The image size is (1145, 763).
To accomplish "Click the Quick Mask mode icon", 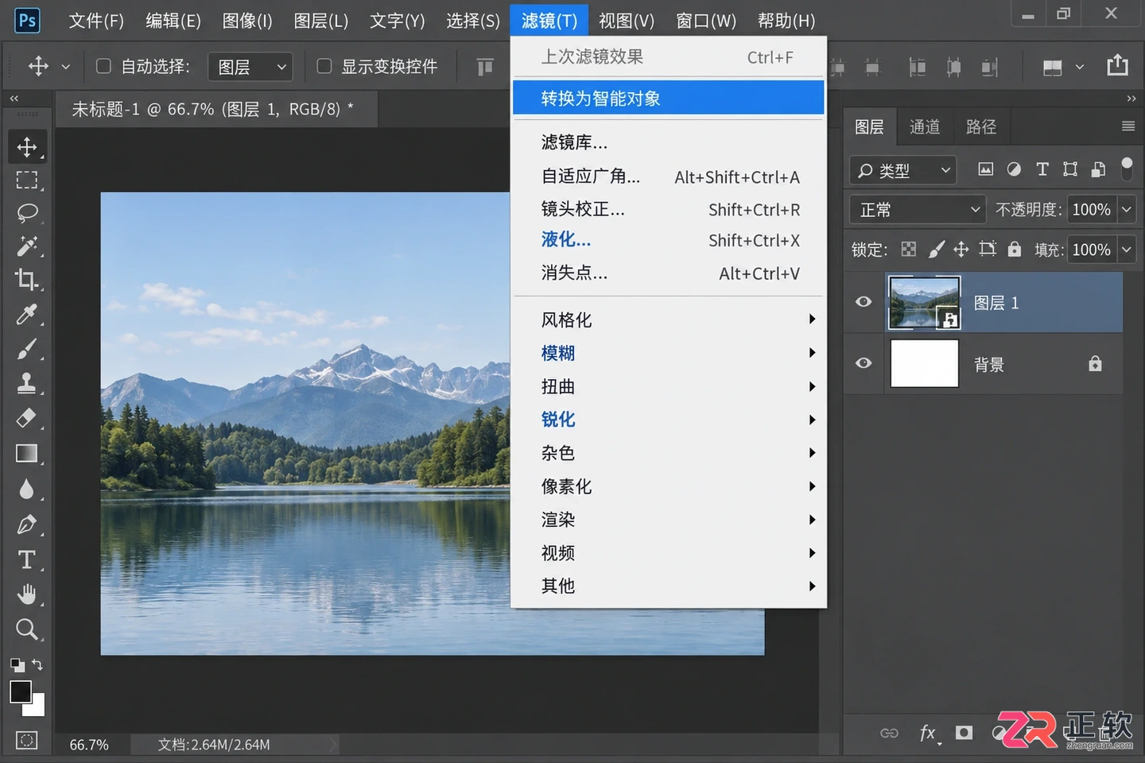I will 27,741.
